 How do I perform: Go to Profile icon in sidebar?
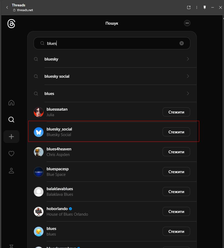point(11,171)
